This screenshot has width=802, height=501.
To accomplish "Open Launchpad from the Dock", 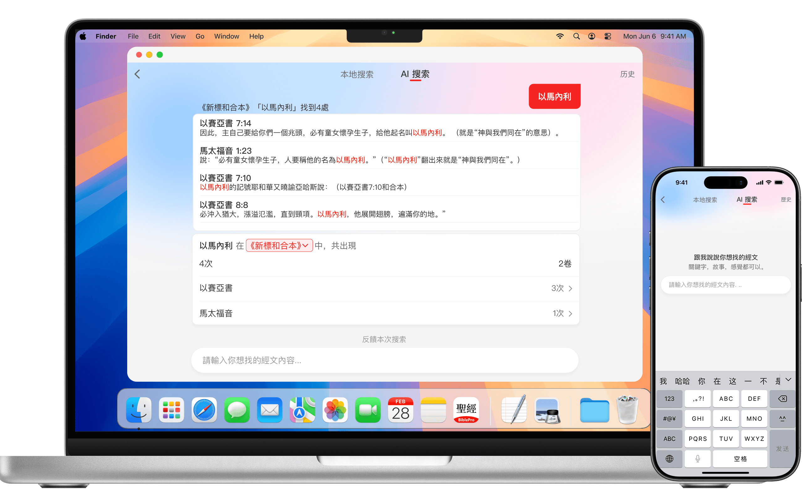I will [171, 410].
